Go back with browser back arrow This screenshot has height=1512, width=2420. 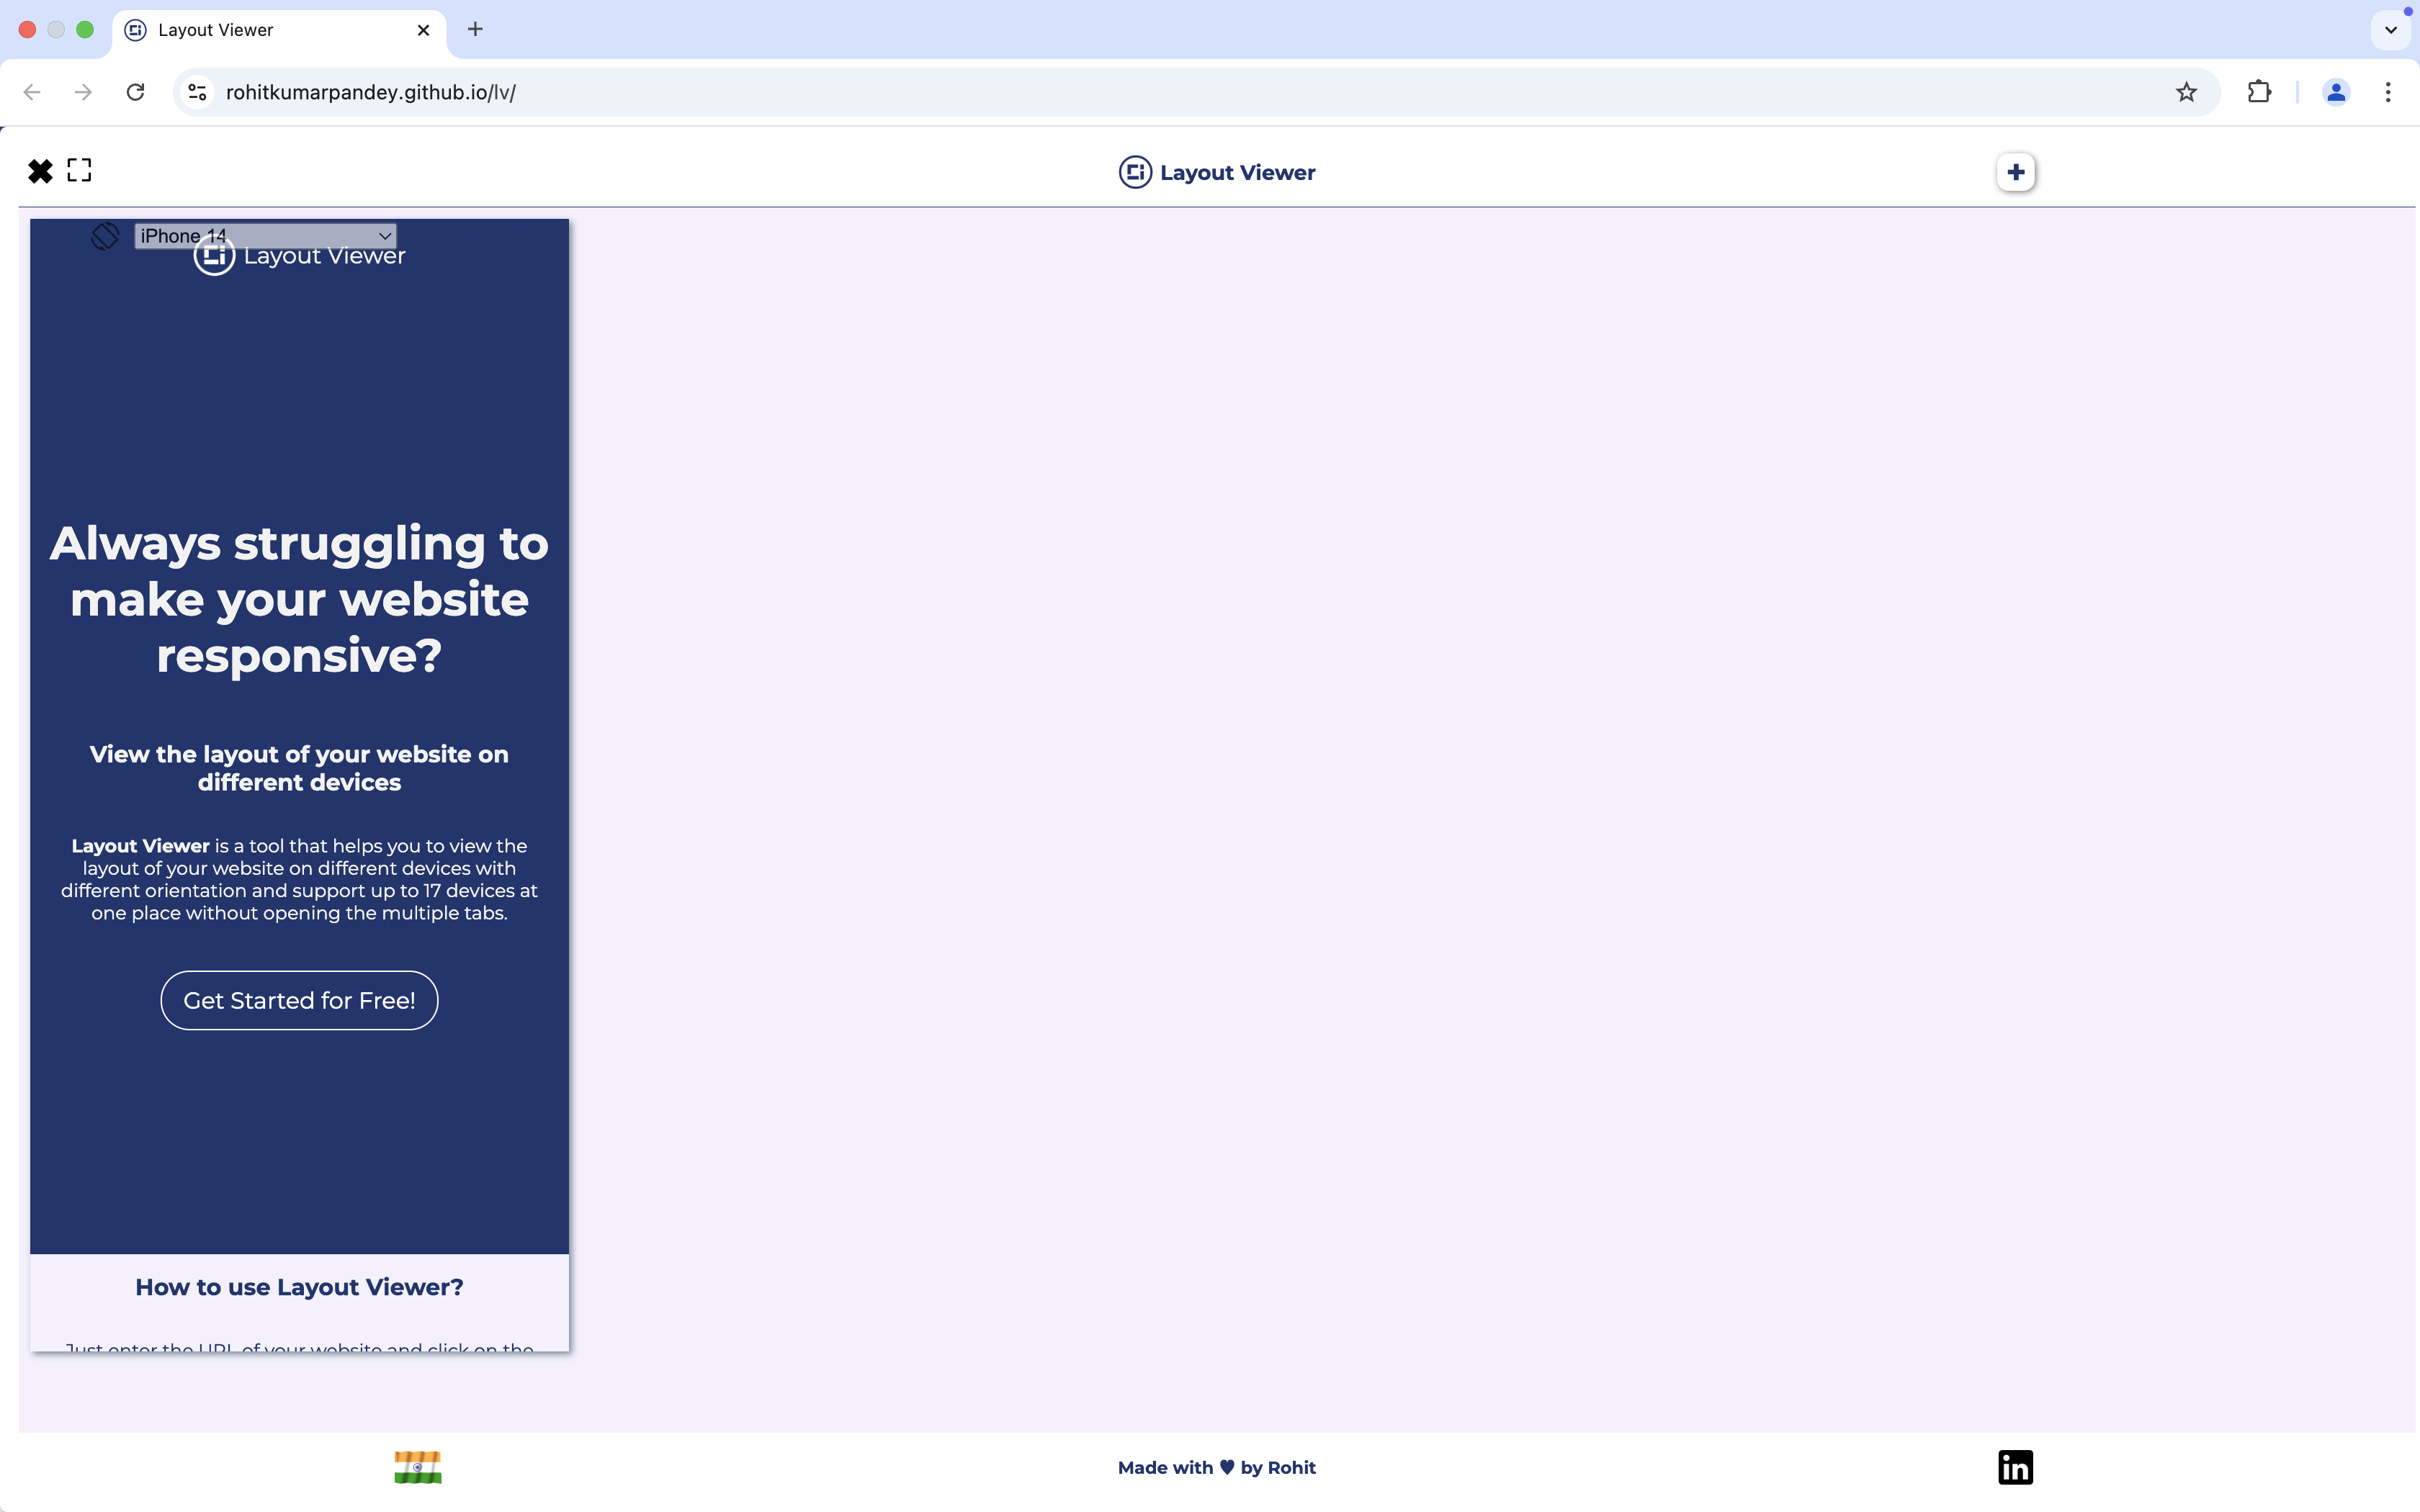pyautogui.click(x=32, y=92)
